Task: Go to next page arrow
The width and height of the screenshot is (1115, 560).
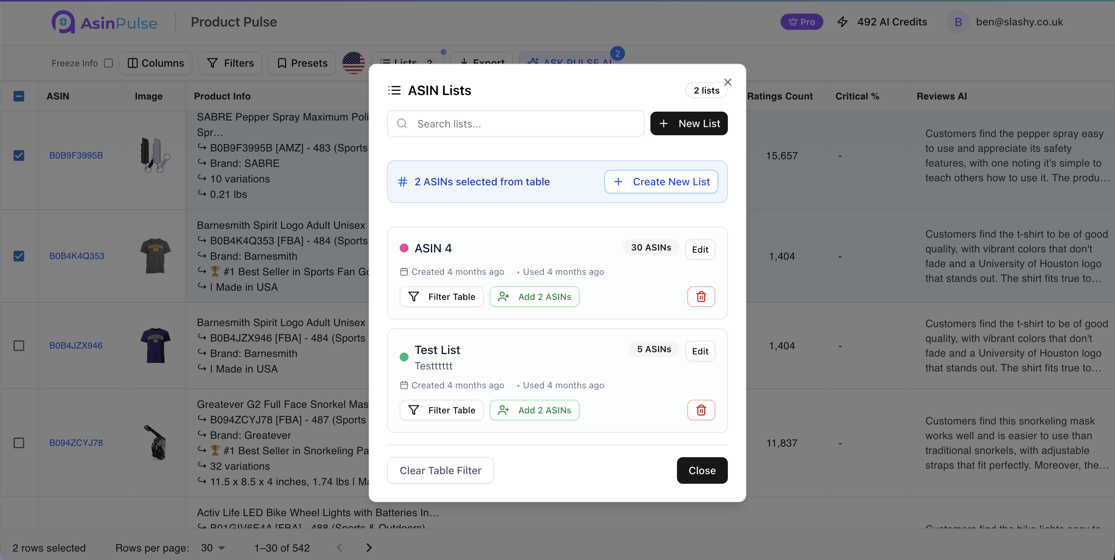Action: click(x=369, y=547)
